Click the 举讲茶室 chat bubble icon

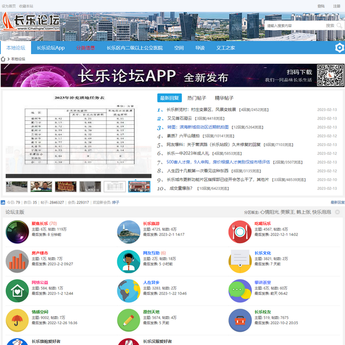pos(240,290)
